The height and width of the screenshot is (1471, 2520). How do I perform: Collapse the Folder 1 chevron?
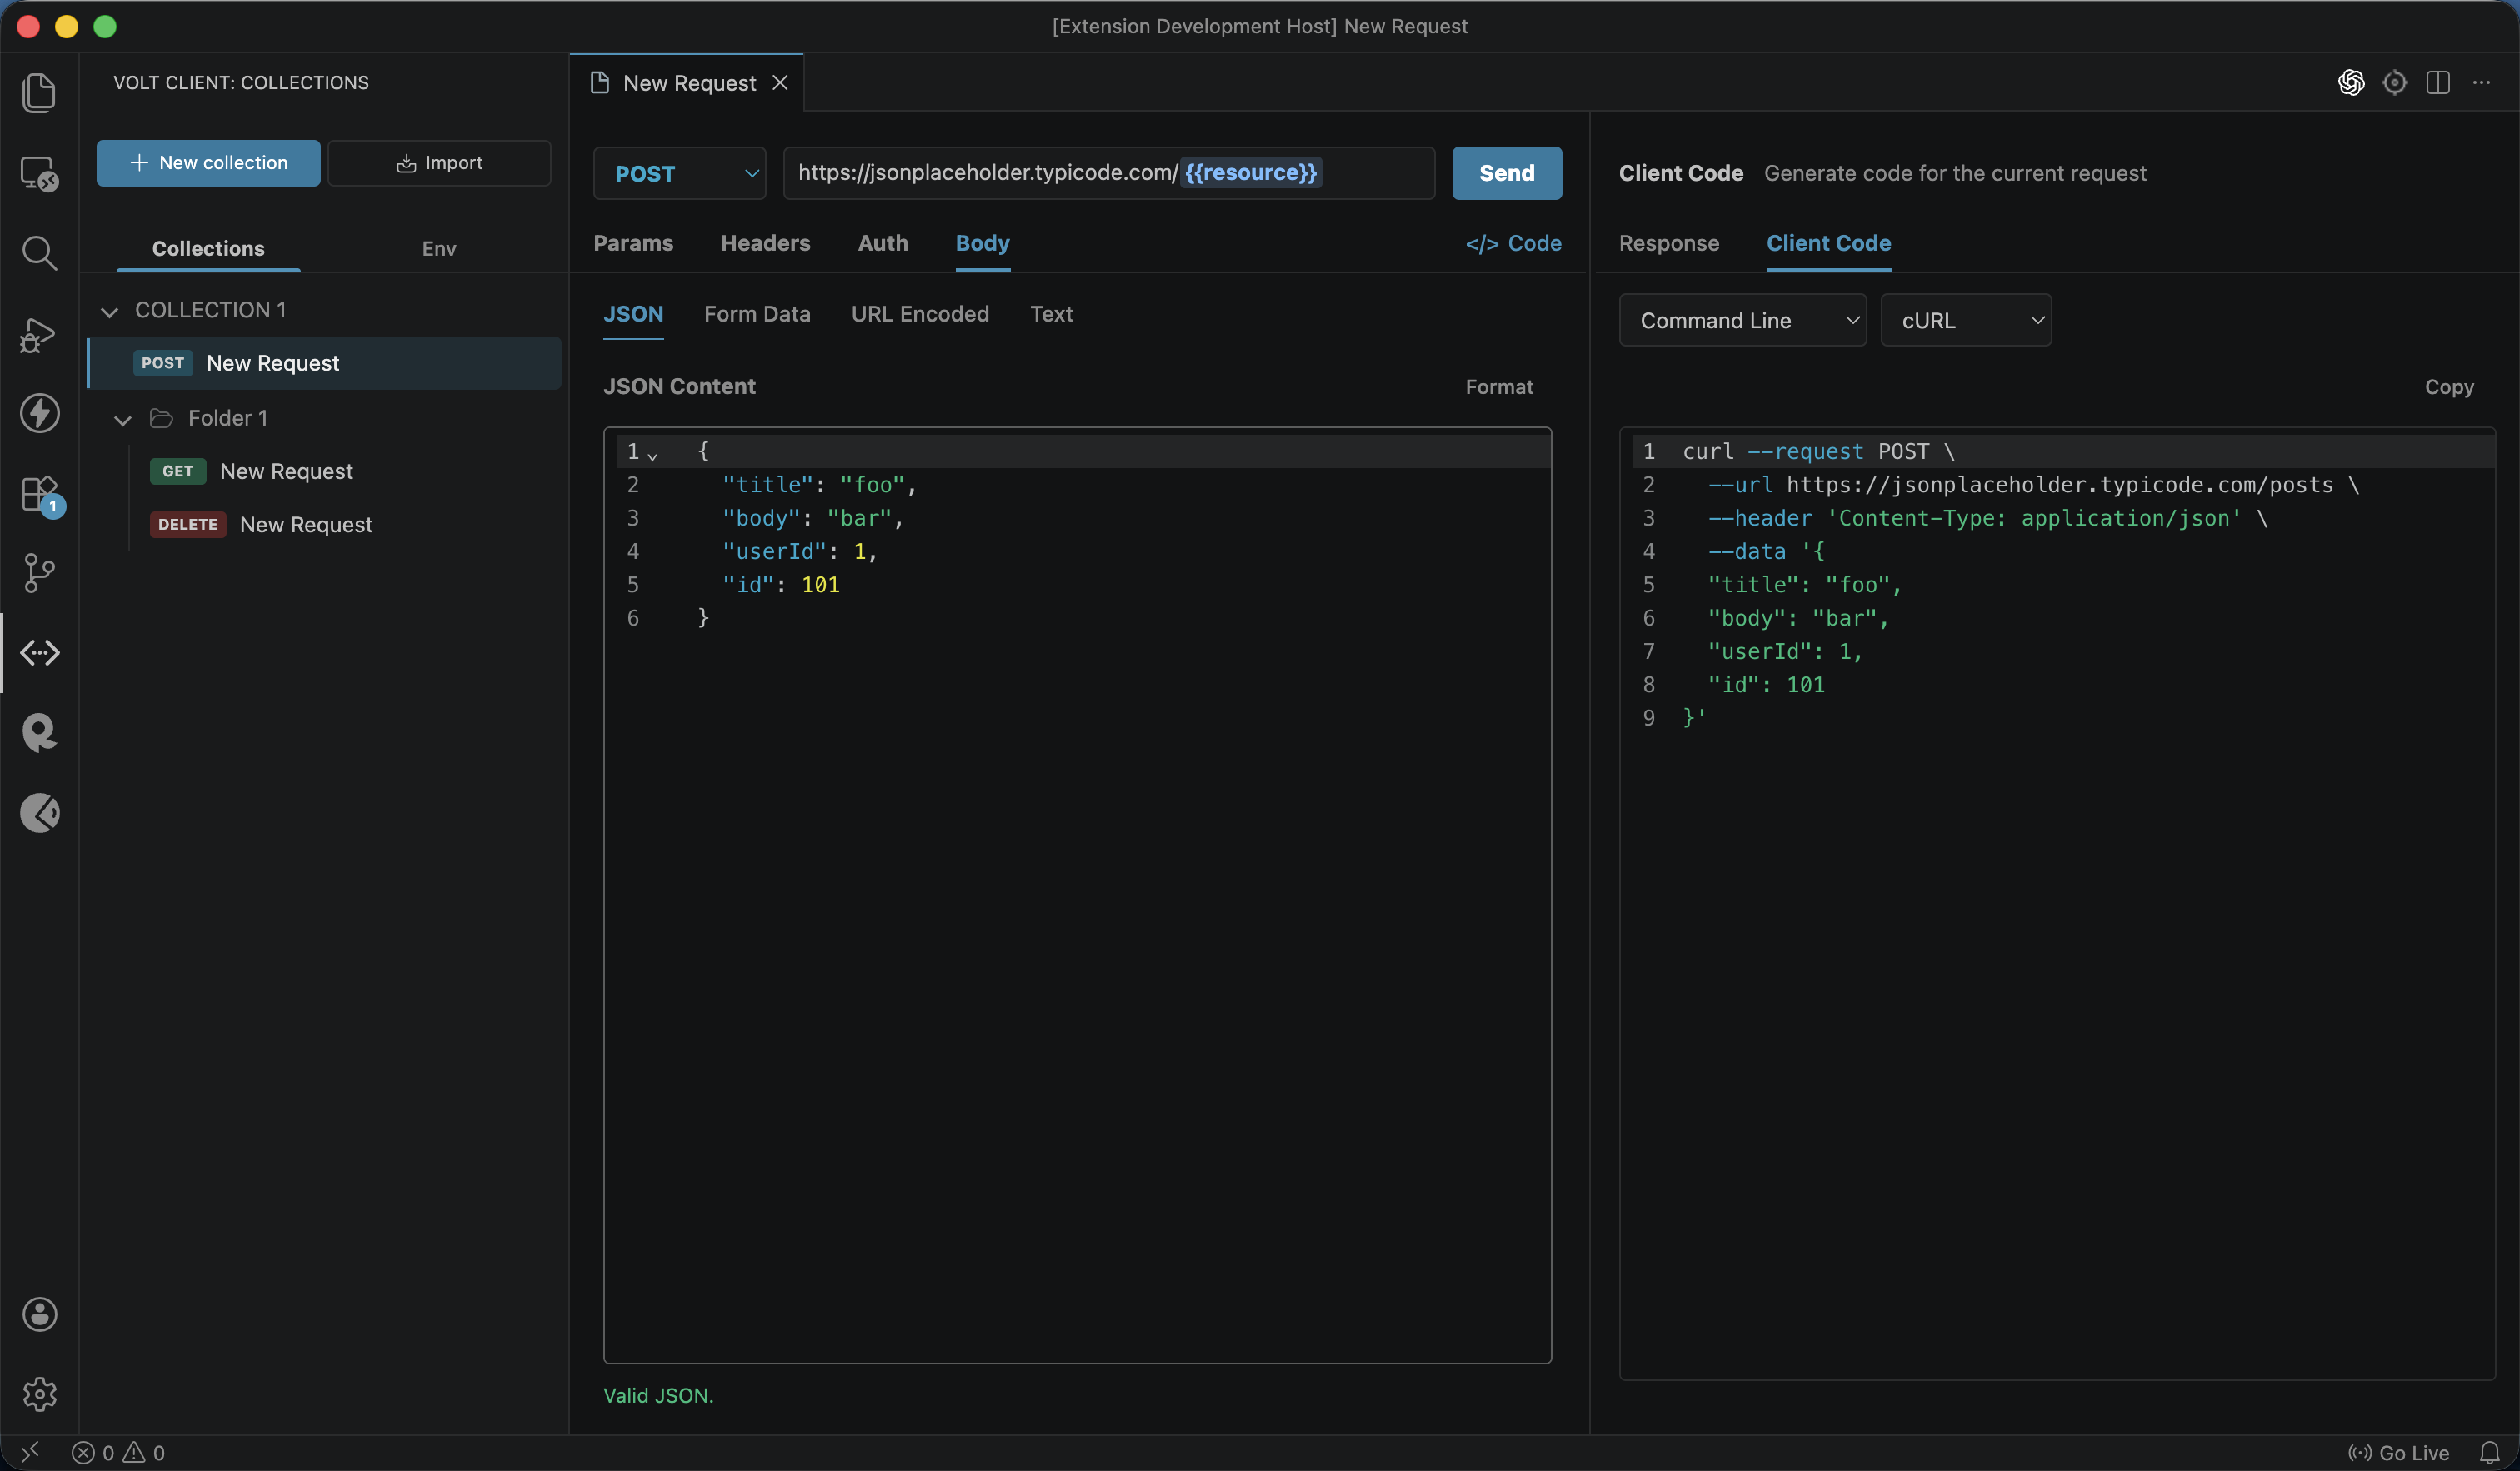(x=122, y=420)
